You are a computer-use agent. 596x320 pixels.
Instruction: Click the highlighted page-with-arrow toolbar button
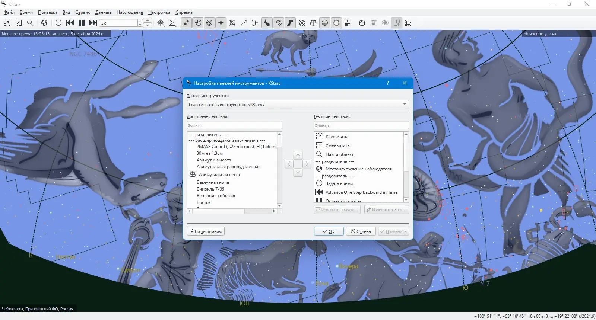[x=397, y=23]
